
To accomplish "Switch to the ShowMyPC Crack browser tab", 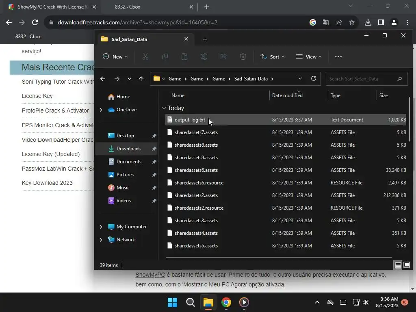I will [52, 7].
